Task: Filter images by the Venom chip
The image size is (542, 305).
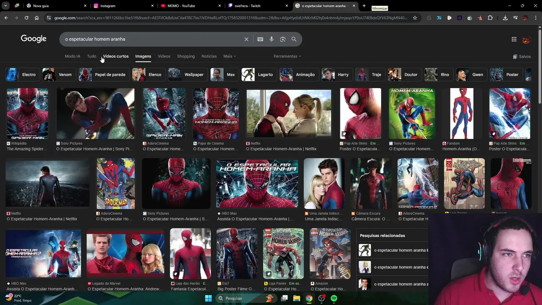Action: [x=59, y=75]
